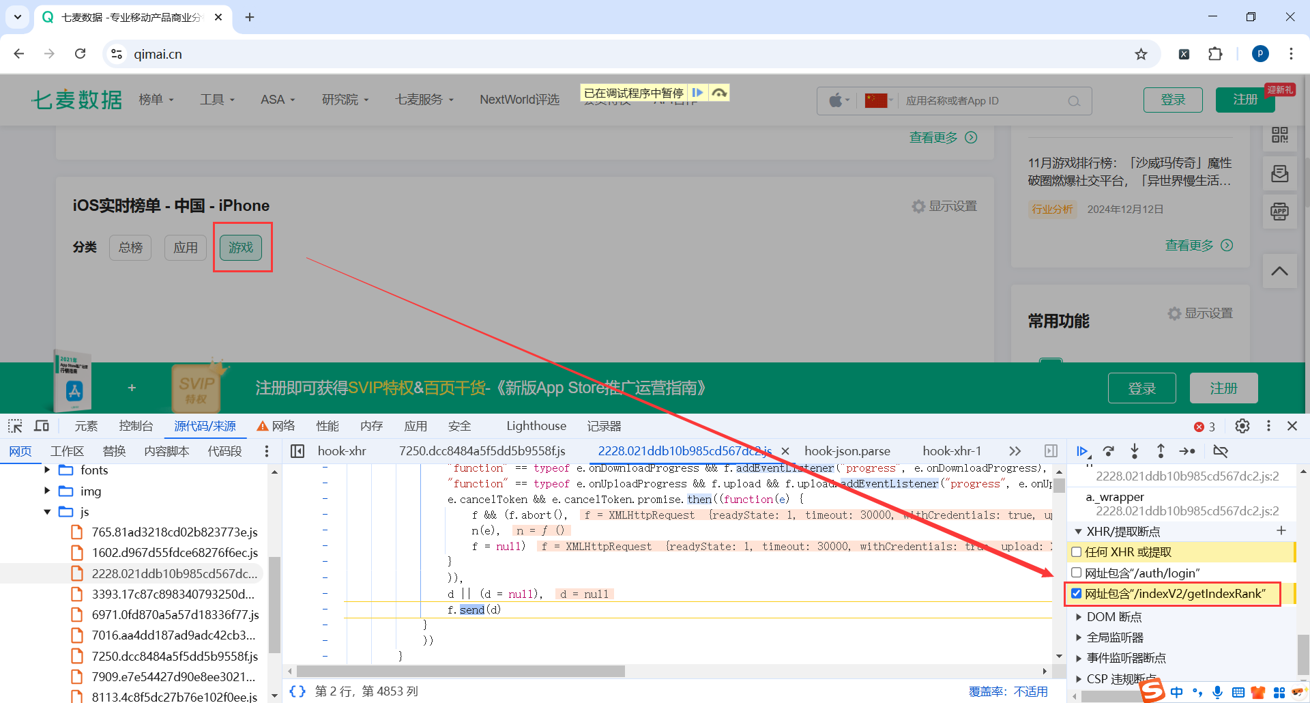Open the Chrome profile avatar
Screen dimensions: 1310x703
coord(1260,54)
